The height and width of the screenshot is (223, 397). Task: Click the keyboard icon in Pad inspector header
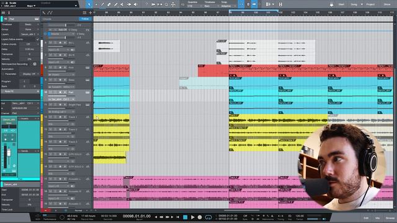37,19
